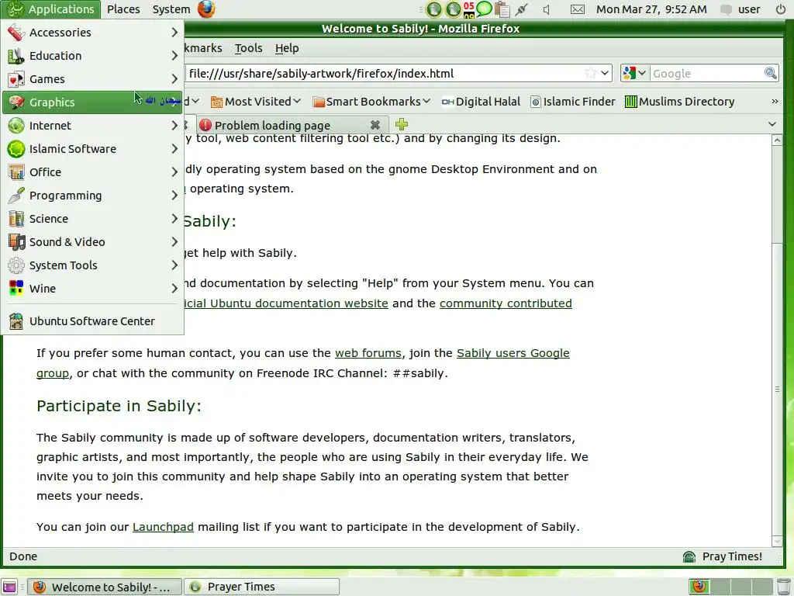This screenshot has width=794, height=596.
Task: Click the red-yellow 05/09 date applet
Action: pyautogui.click(x=469, y=9)
